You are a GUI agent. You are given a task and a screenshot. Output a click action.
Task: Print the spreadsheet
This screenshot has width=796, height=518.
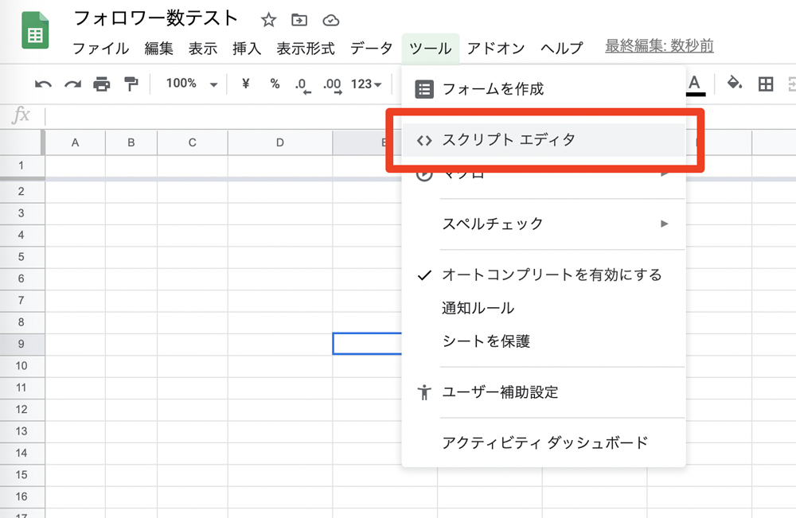(102, 84)
